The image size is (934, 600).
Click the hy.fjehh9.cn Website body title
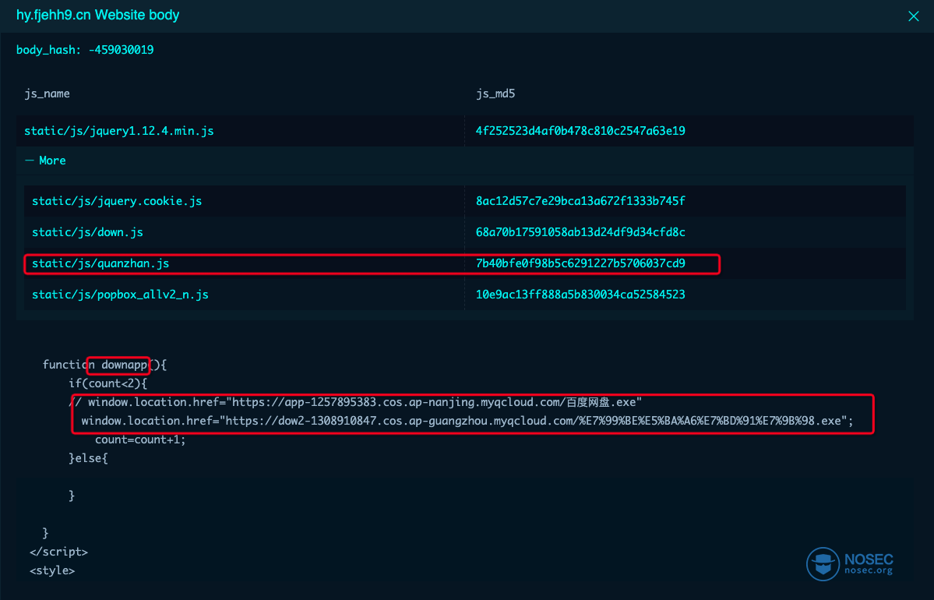pyautogui.click(x=97, y=16)
